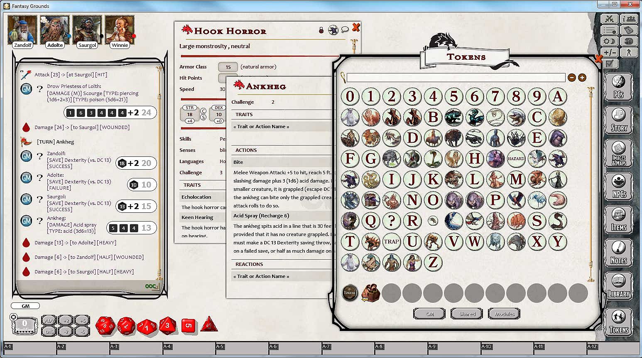The width and height of the screenshot is (642, 358).
Task: Pick the red d8 die
Action: click(x=167, y=326)
